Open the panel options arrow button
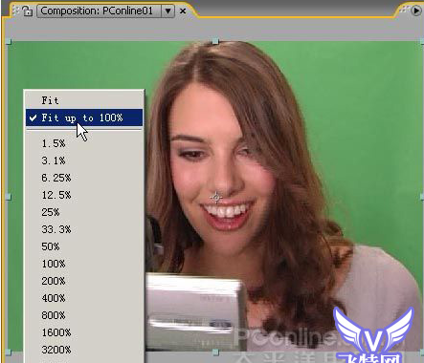This screenshot has height=363, width=424. 416,11
